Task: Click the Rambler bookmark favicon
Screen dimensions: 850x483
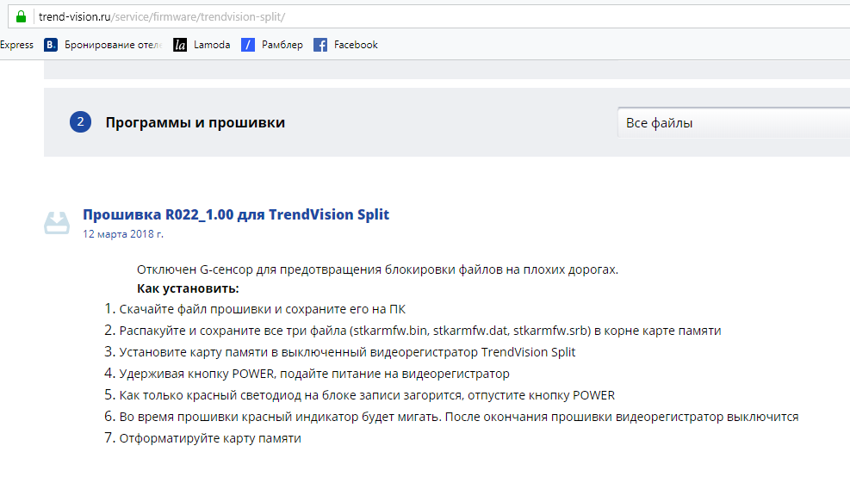Action: click(x=248, y=45)
